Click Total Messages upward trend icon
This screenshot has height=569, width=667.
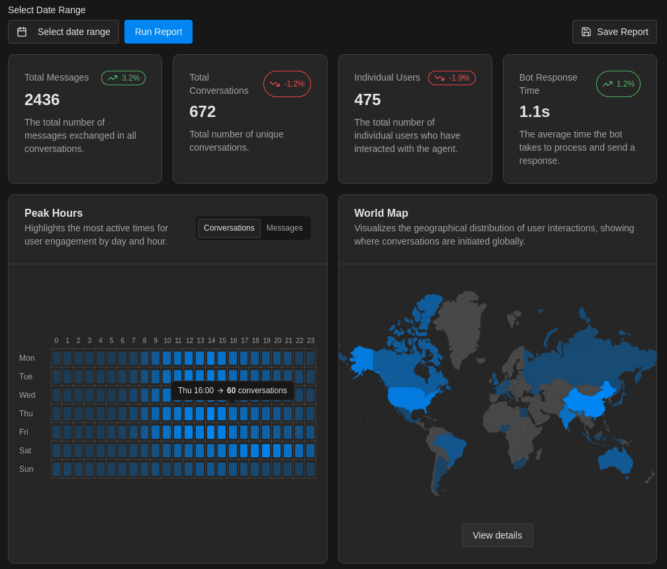point(112,78)
